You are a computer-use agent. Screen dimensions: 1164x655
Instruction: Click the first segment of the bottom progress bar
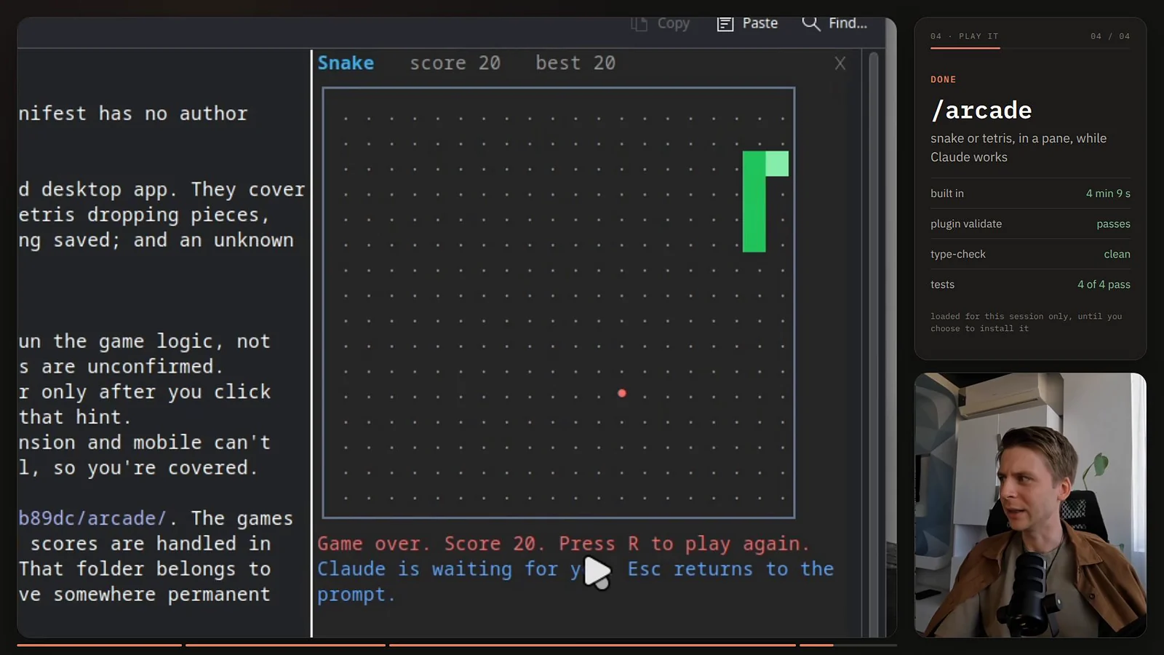[x=99, y=645]
